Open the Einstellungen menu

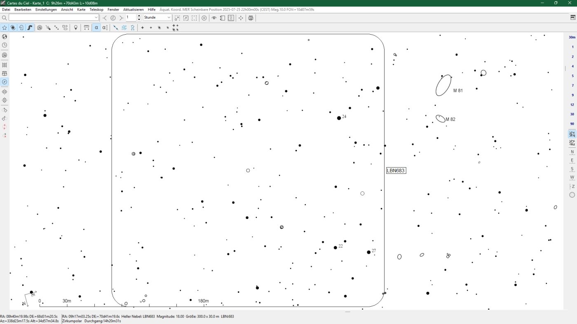[46, 9]
